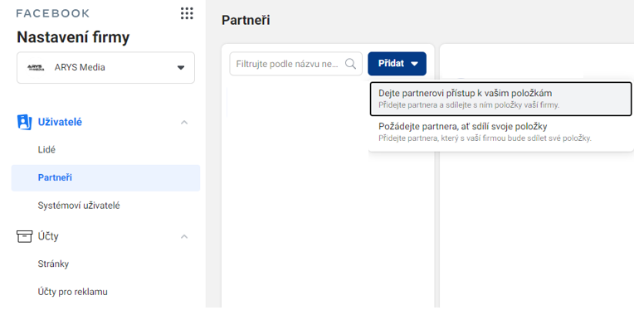Click the ARYS Media logo thumbnail
Viewport: 634px width, 310px height.
[x=36, y=67]
